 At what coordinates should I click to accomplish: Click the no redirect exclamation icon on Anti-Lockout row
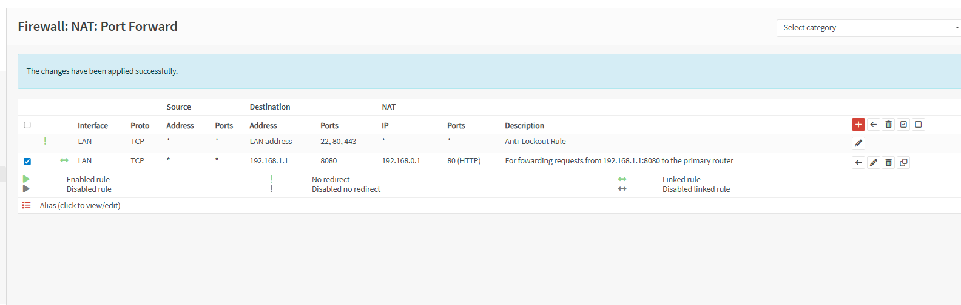click(45, 141)
